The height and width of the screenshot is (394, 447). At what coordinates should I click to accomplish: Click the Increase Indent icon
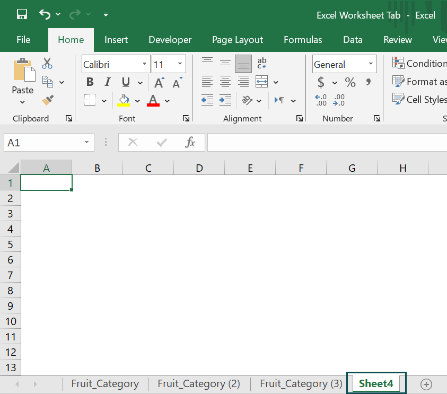point(225,100)
